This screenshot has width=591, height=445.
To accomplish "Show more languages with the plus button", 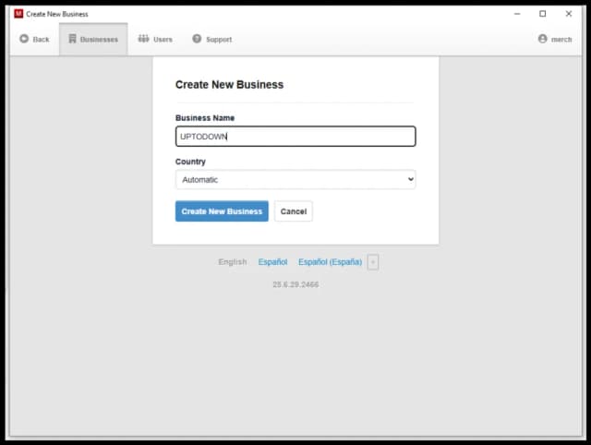I will pyautogui.click(x=373, y=262).
